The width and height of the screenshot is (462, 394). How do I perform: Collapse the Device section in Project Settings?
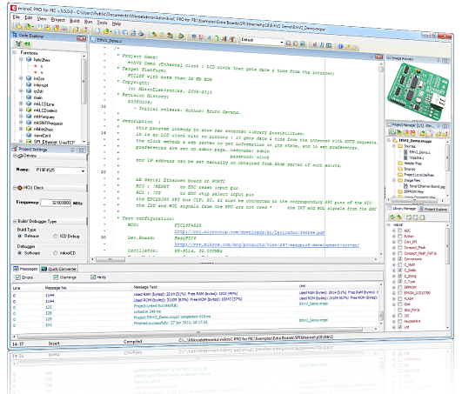(15, 156)
